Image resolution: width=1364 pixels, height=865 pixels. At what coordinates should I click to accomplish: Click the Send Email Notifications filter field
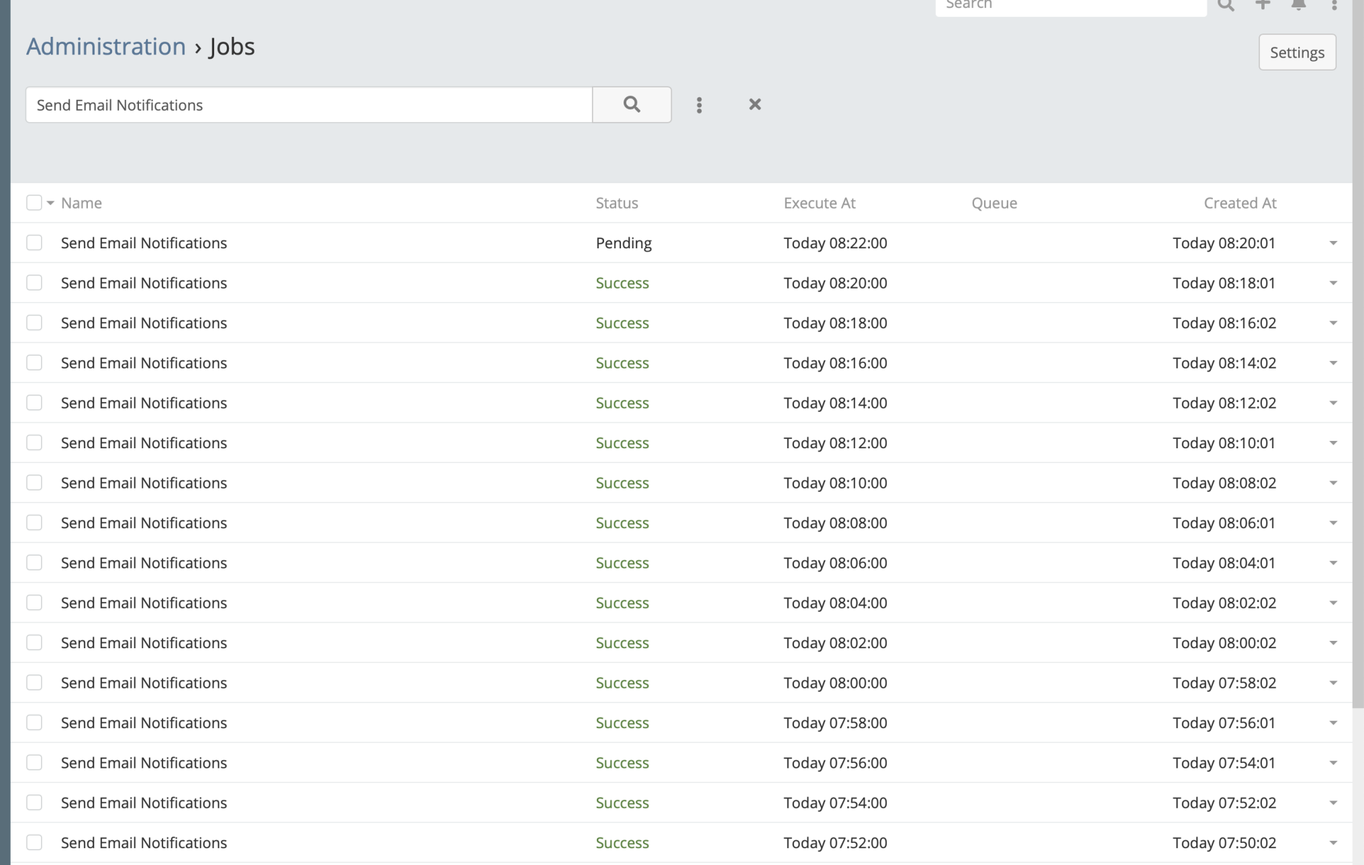click(x=309, y=105)
